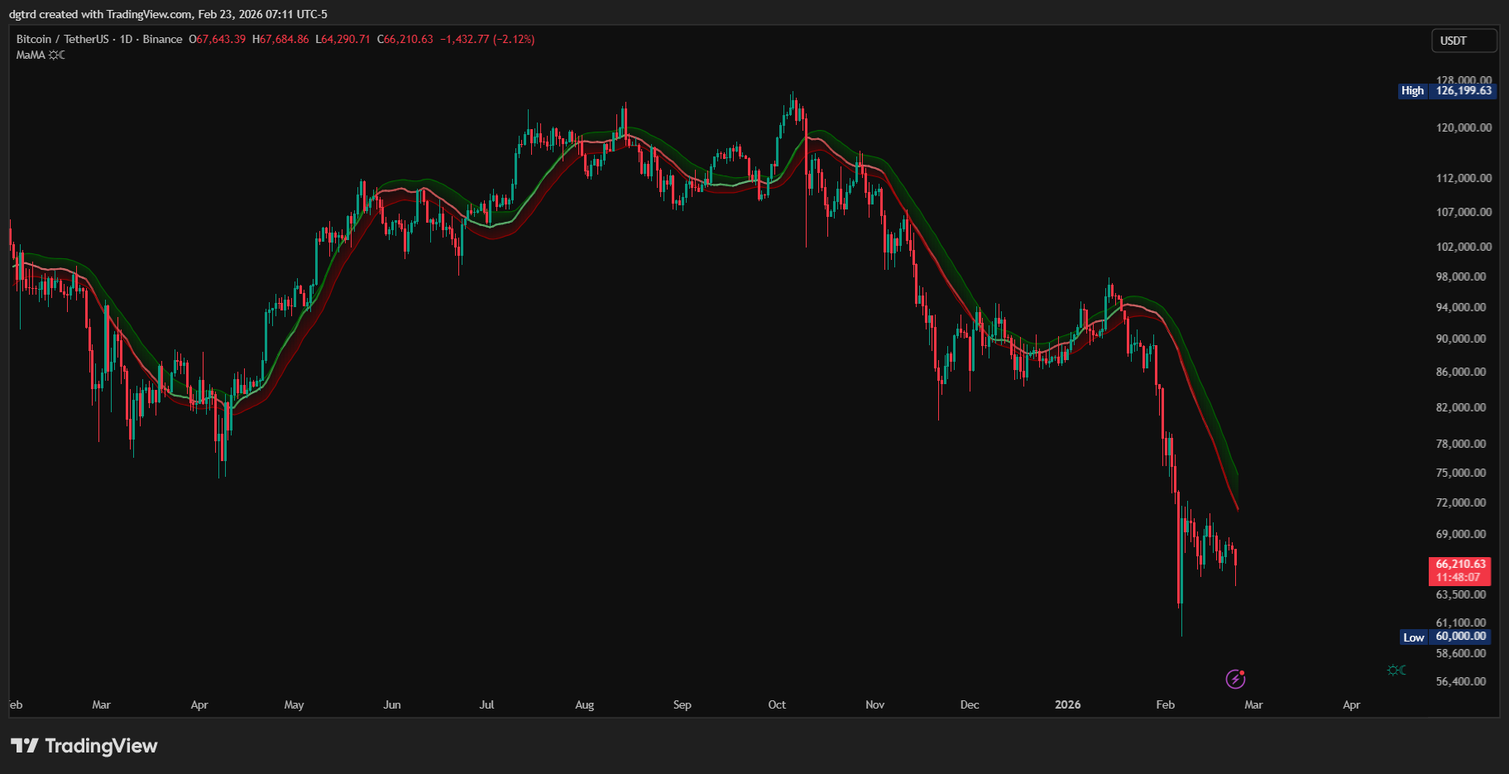Image resolution: width=1509 pixels, height=774 pixels.
Task: Click the 82,000.00 price axis label
Action: (x=1461, y=407)
